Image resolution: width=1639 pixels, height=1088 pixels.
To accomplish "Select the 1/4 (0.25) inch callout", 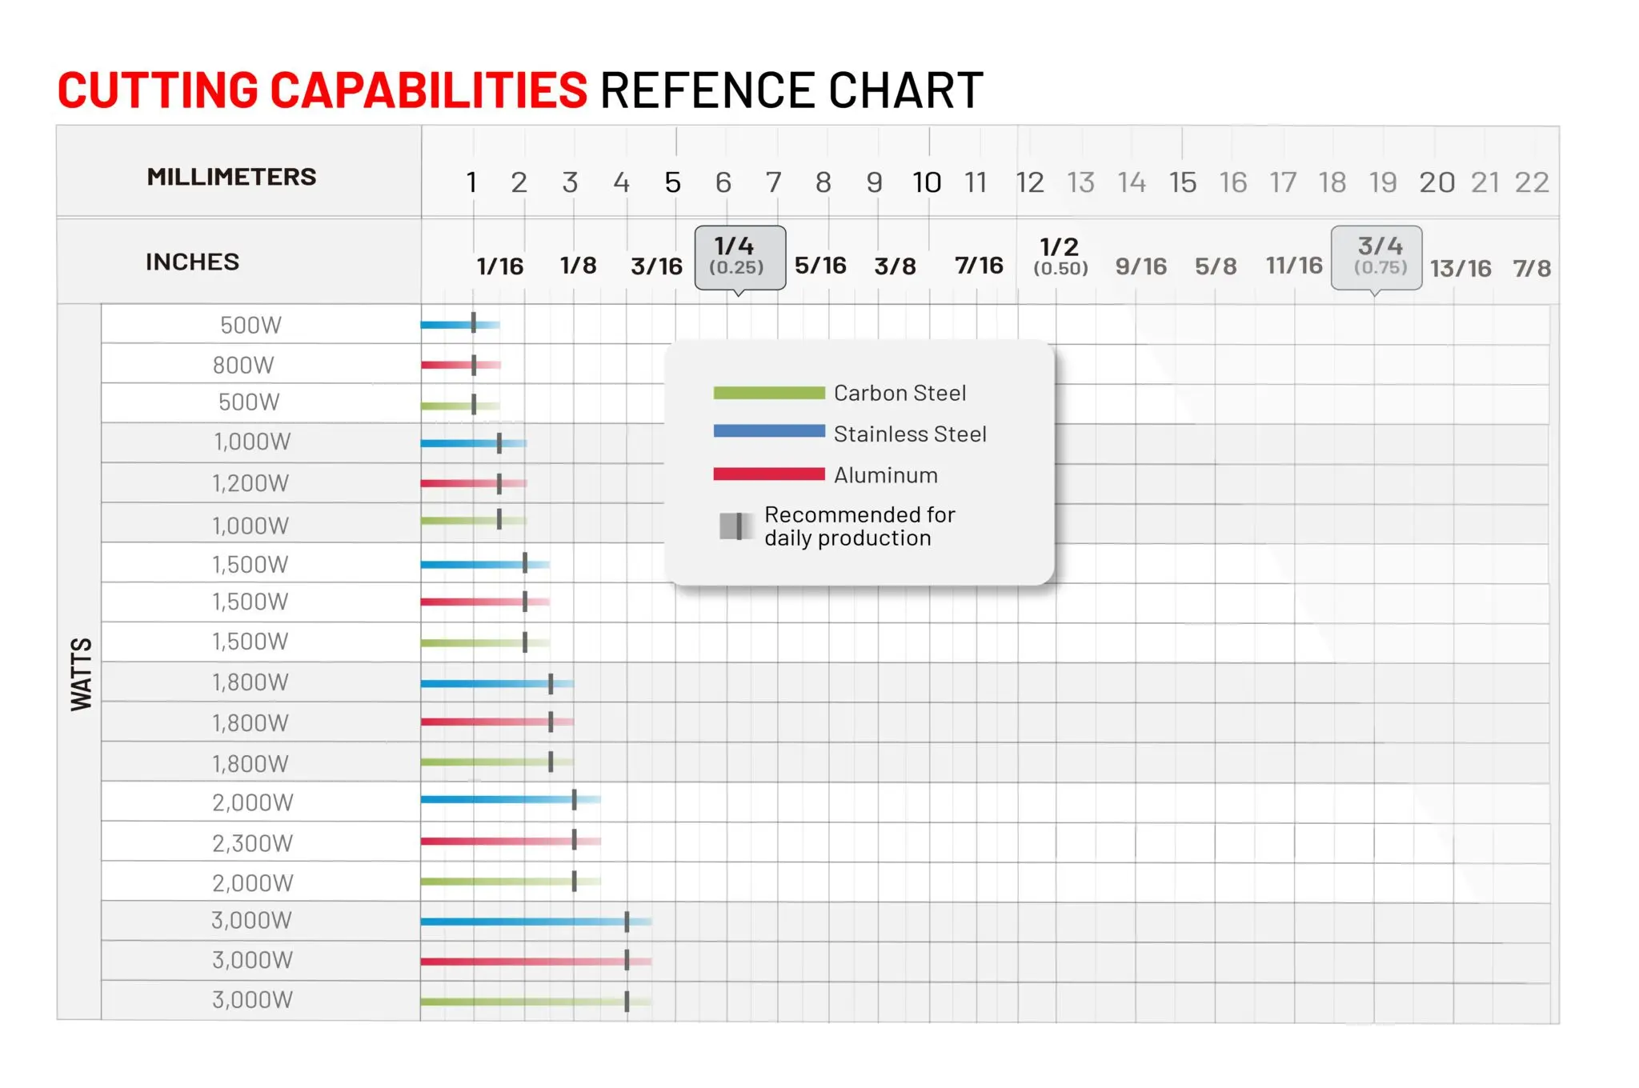I will coord(739,257).
